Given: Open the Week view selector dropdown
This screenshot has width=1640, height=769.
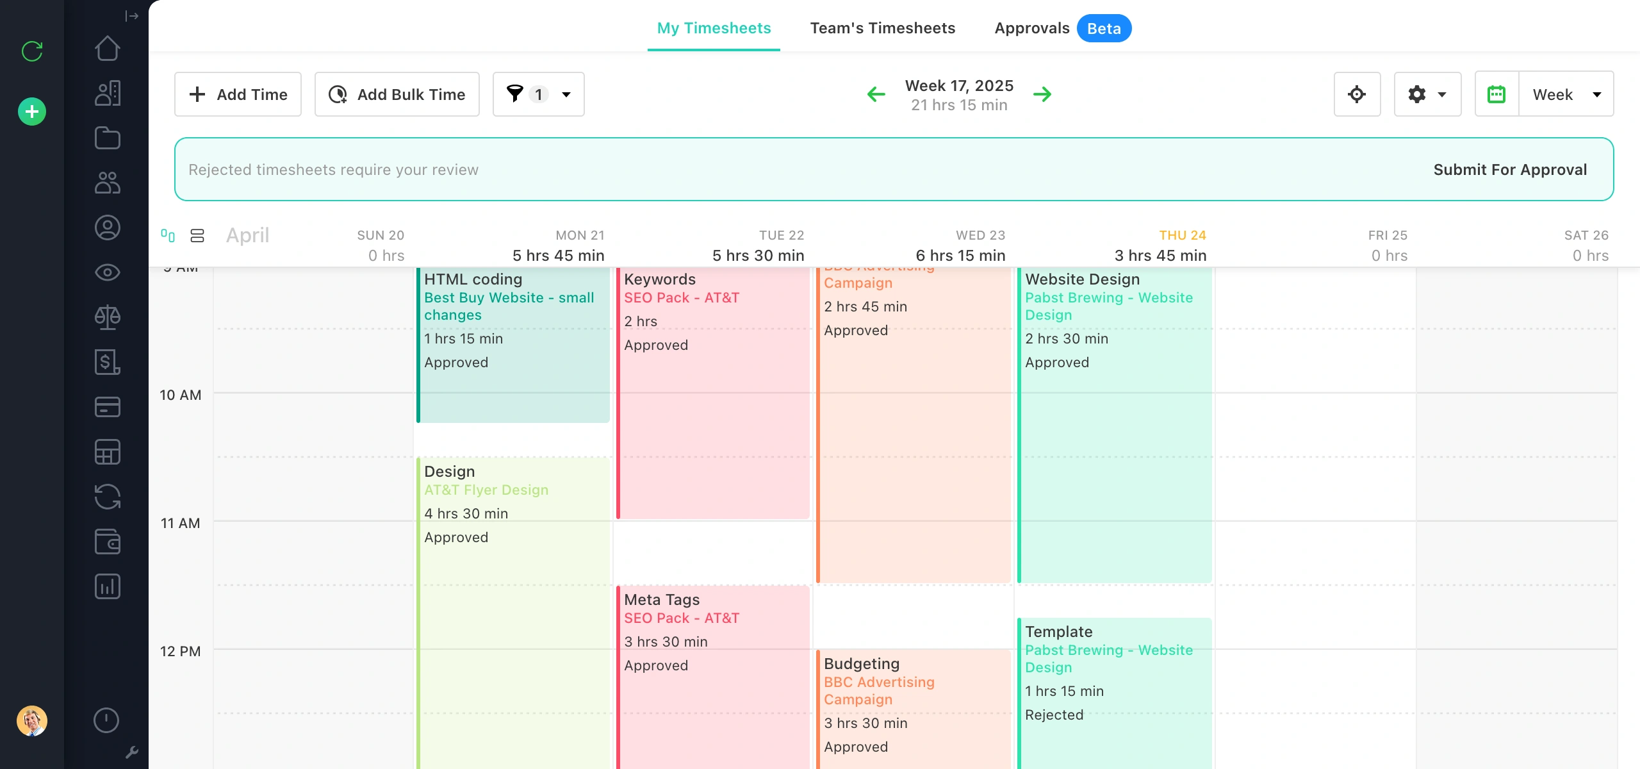Looking at the screenshot, I should (1566, 94).
